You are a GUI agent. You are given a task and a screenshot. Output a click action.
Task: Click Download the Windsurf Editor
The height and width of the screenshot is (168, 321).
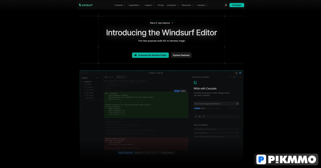click(x=150, y=55)
